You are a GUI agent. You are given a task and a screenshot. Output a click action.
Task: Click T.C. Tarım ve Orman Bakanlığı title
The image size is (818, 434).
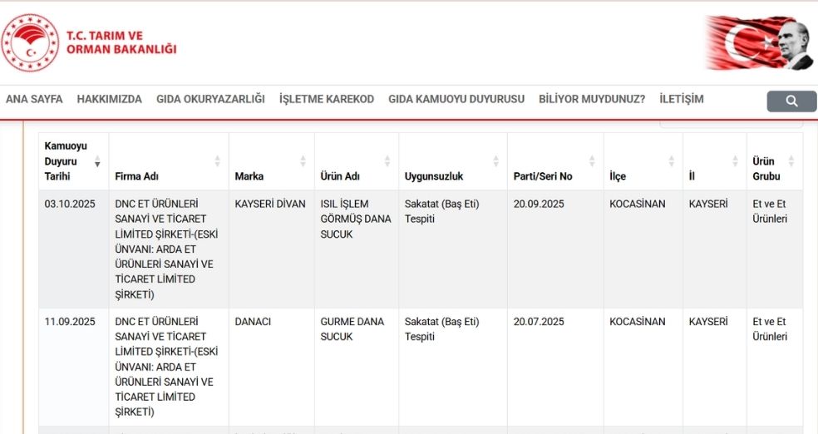[x=121, y=42]
